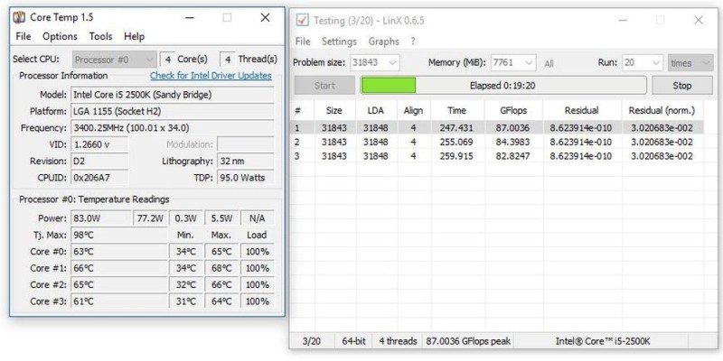
Task: Click the Power value 83.0W
Action: click(x=101, y=218)
